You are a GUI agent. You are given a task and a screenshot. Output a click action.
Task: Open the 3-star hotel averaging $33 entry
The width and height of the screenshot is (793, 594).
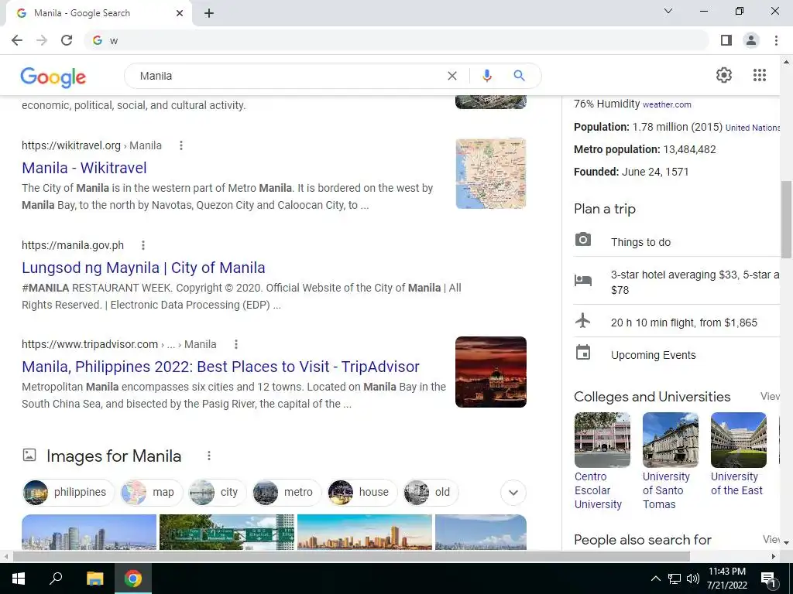[x=695, y=282]
